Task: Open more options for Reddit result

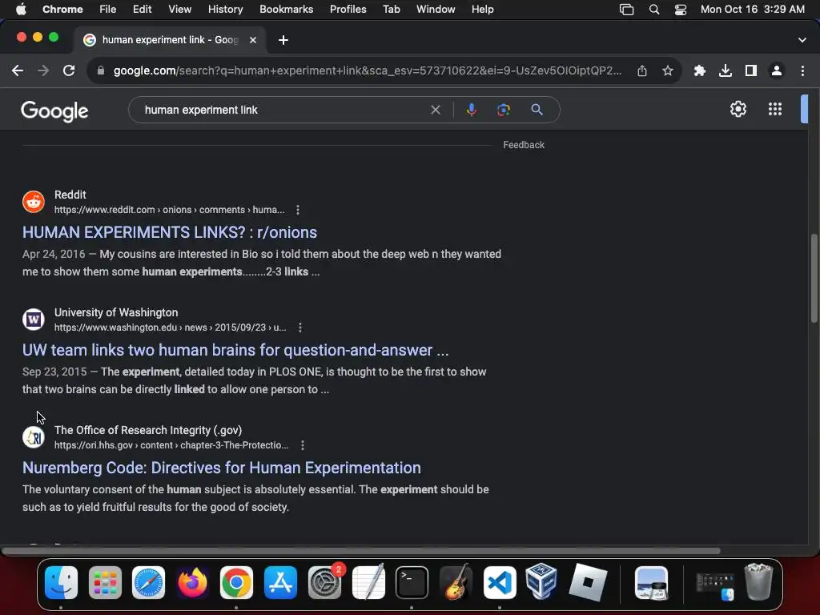Action: coord(298,210)
